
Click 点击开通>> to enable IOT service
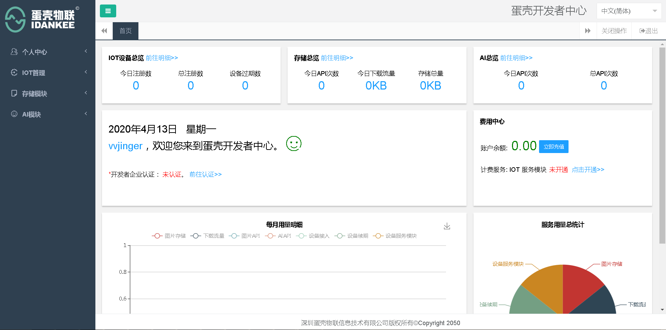[588, 170]
